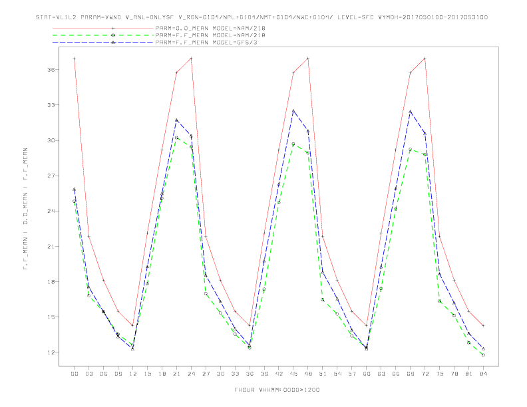Viewport: 527px width, 407px height.
Task: Click x-axis hour label 06
Action: tap(104, 374)
